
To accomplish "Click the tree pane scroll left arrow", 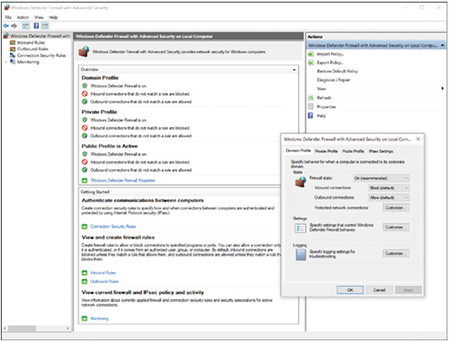I will tap(5, 328).
